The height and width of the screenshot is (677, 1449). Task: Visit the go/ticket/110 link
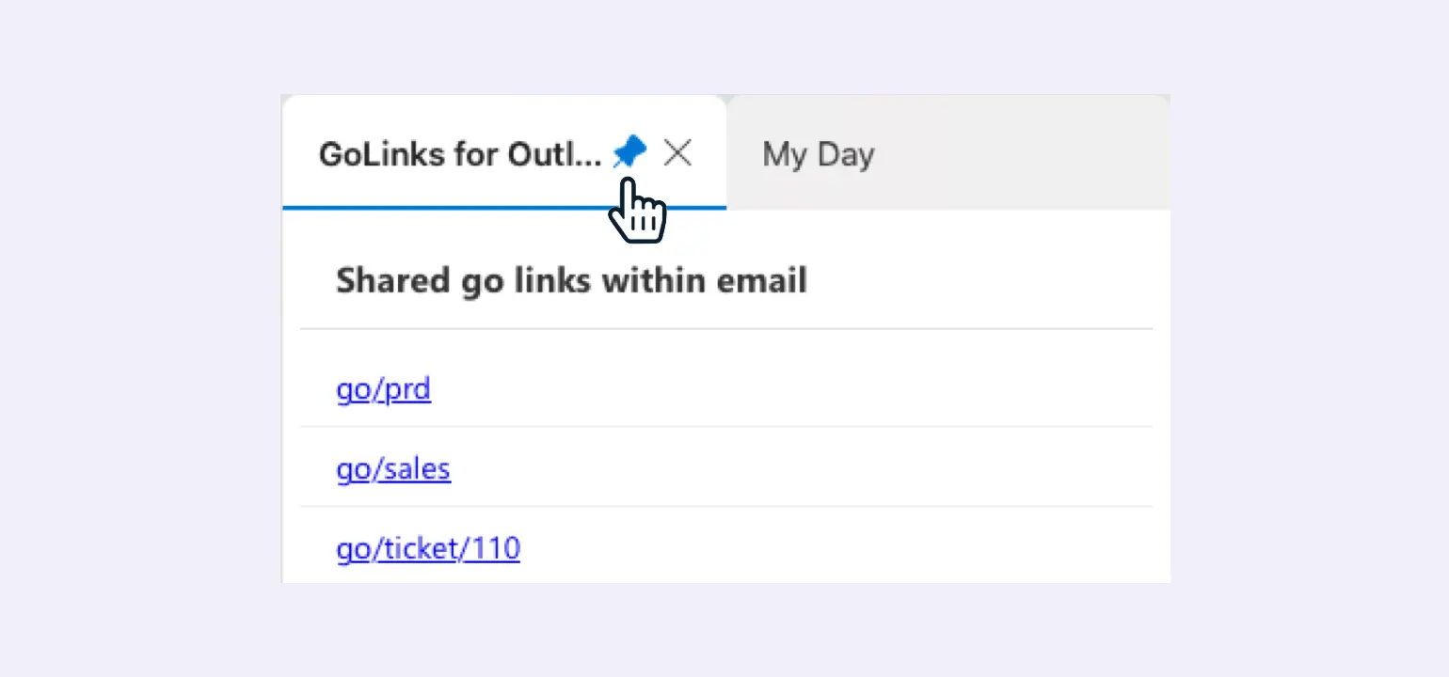pyautogui.click(x=428, y=548)
